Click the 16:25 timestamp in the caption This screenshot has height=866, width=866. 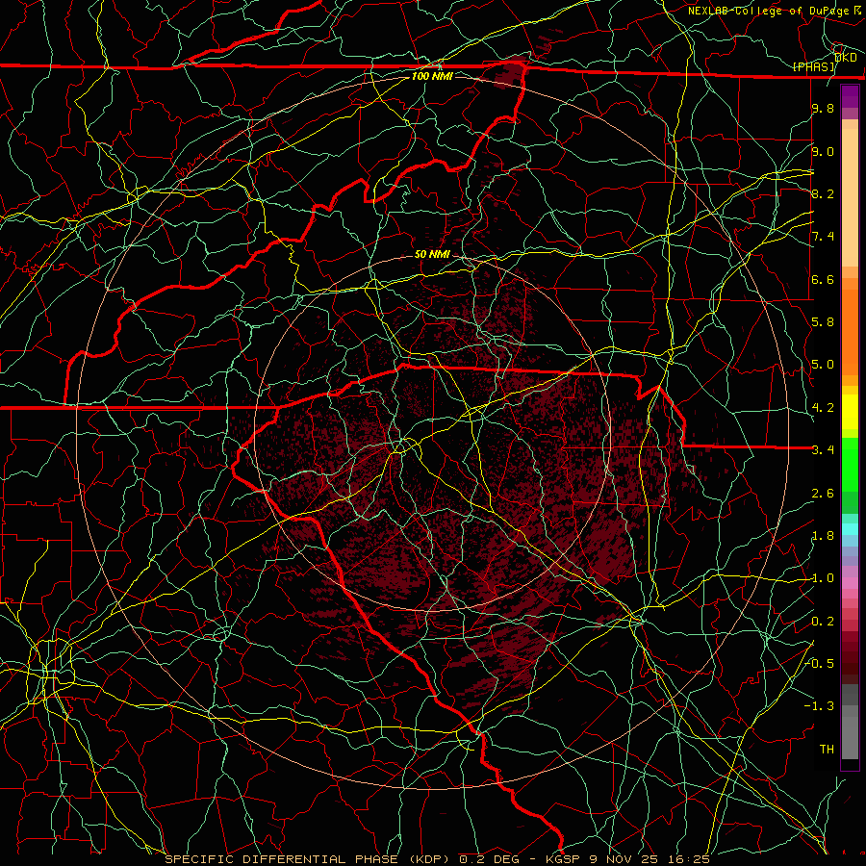(x=690, y=859)
